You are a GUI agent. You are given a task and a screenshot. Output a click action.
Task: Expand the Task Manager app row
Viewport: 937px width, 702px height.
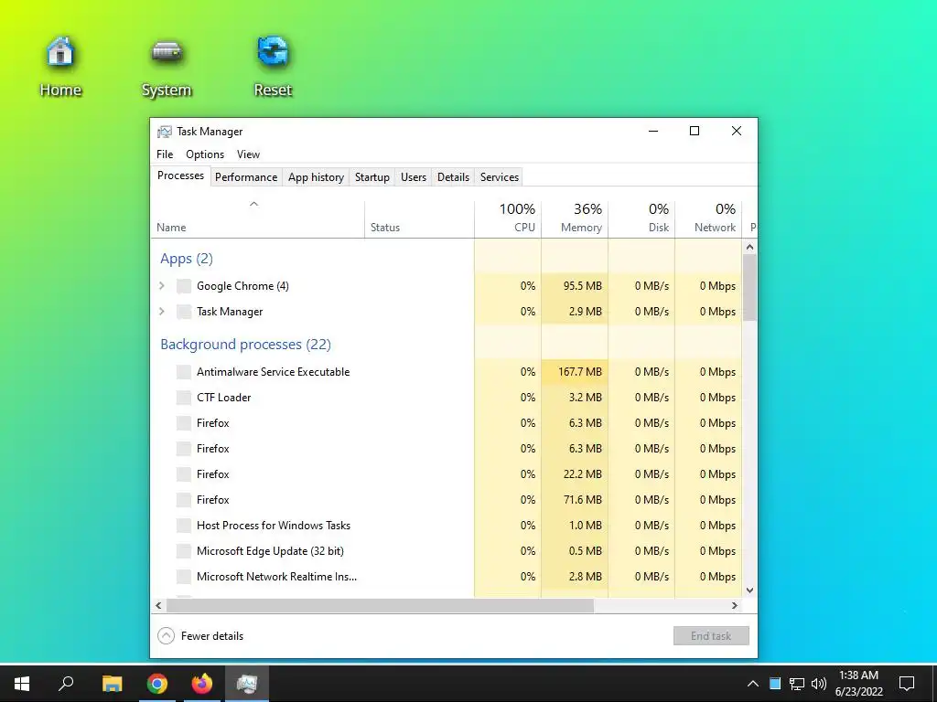click(162, 312)
